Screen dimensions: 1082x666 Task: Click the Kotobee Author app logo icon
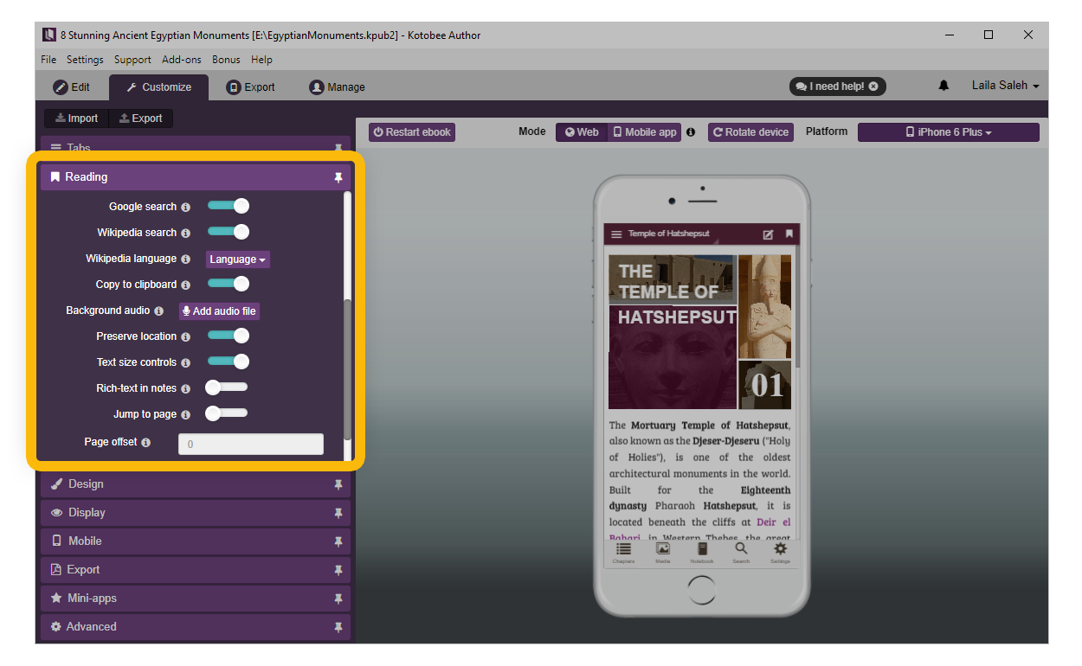pyautogui.click(x=49, y=35)
